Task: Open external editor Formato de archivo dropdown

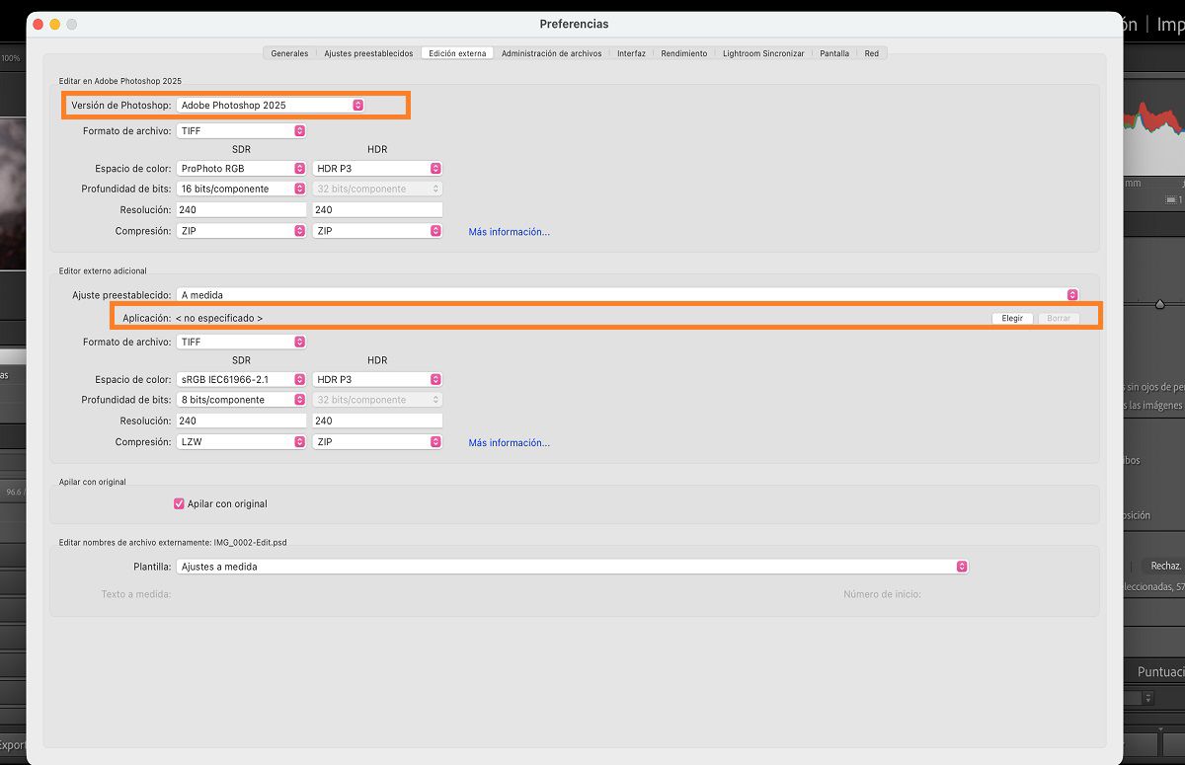Action: coord(241,342)
